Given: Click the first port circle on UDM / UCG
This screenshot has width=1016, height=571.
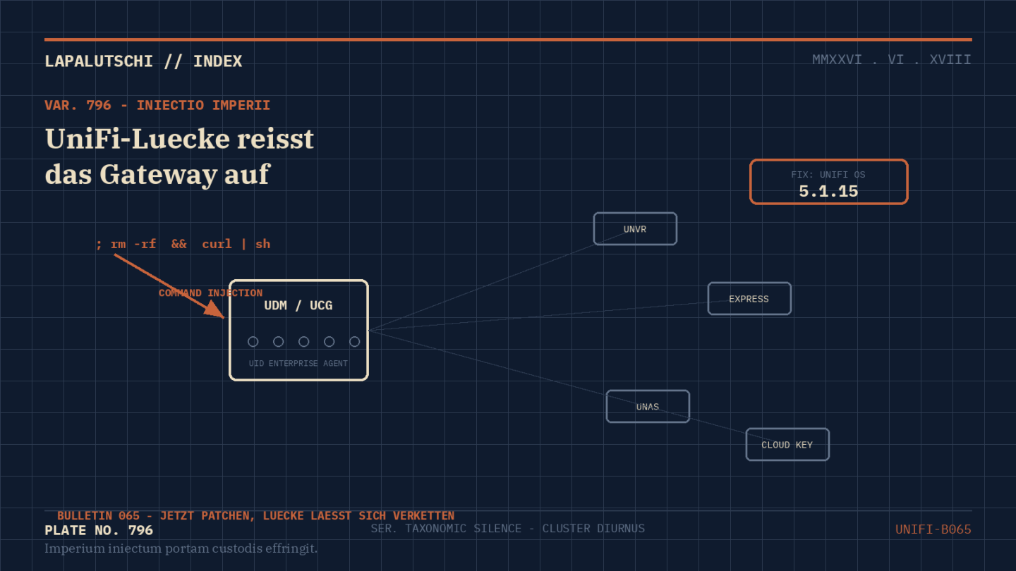Looking at the screenshot, I should coord(253,342).
